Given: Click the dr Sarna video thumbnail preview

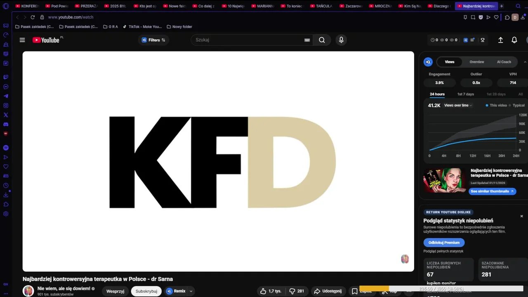Looking at the screenshot, I should 445,180.
